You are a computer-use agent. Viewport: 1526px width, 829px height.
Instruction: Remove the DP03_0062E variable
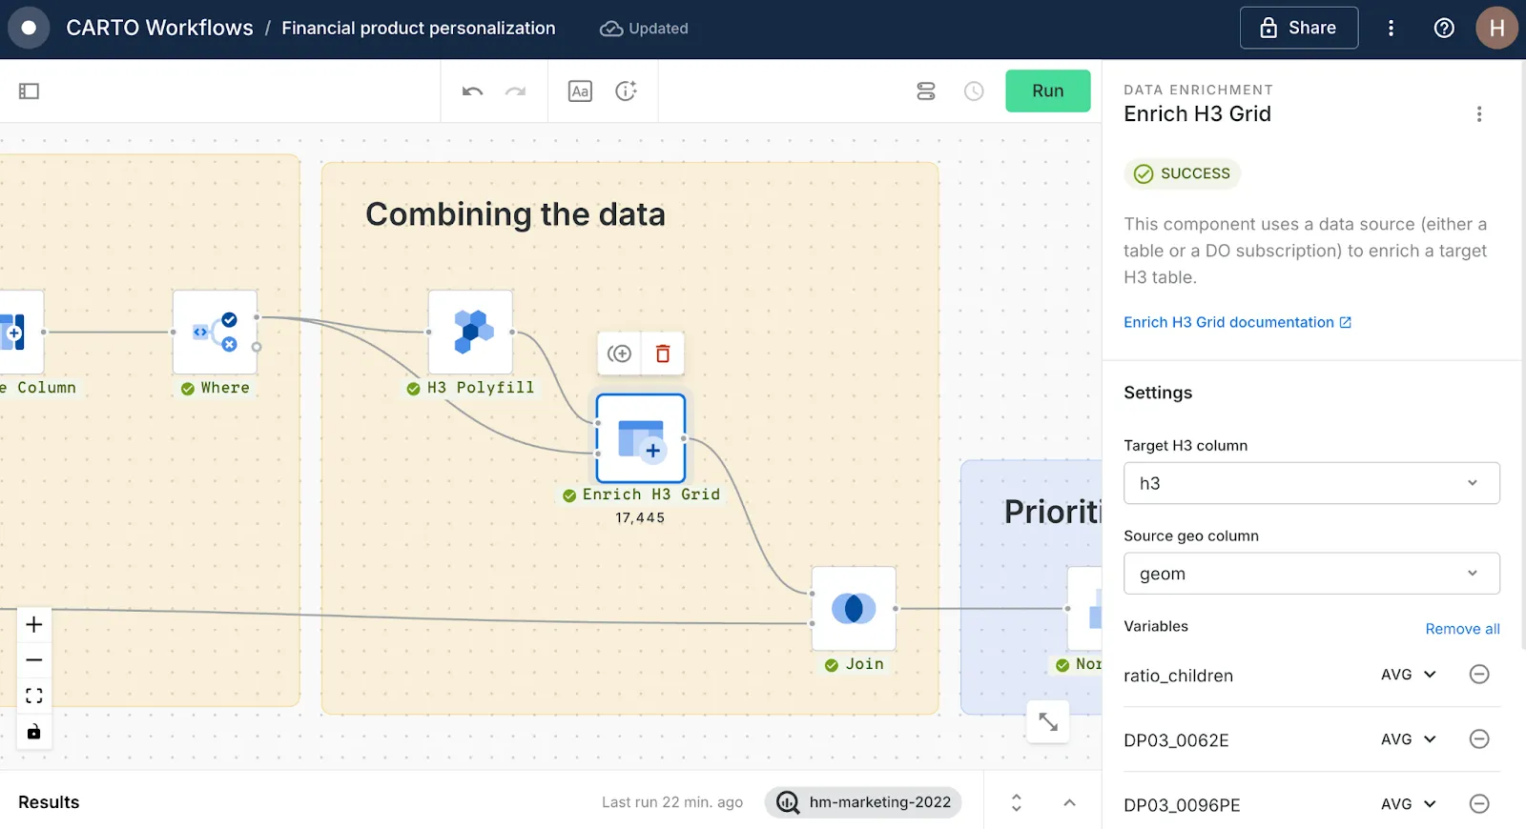1479,739
